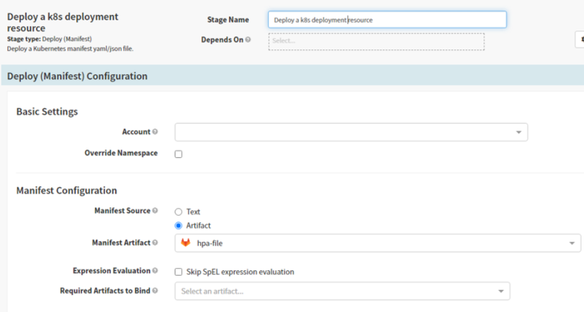
Task: Click help icon next to Manifest Source
Action: tap(155, 211)
